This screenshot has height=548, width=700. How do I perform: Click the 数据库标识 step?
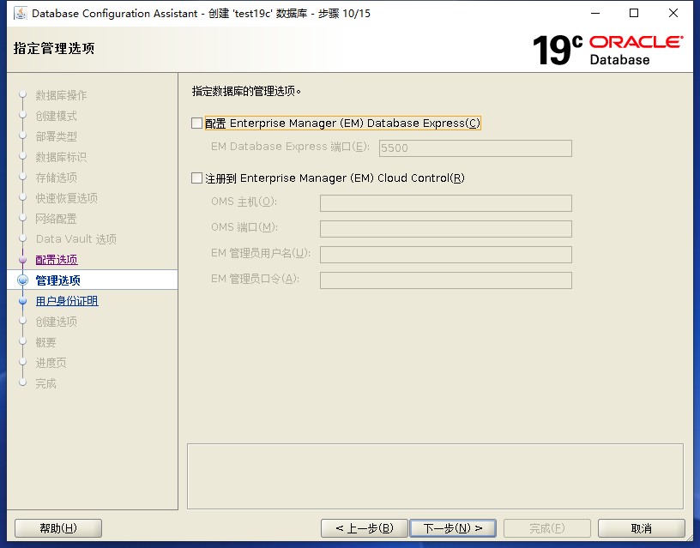click(x=61, y=157)
